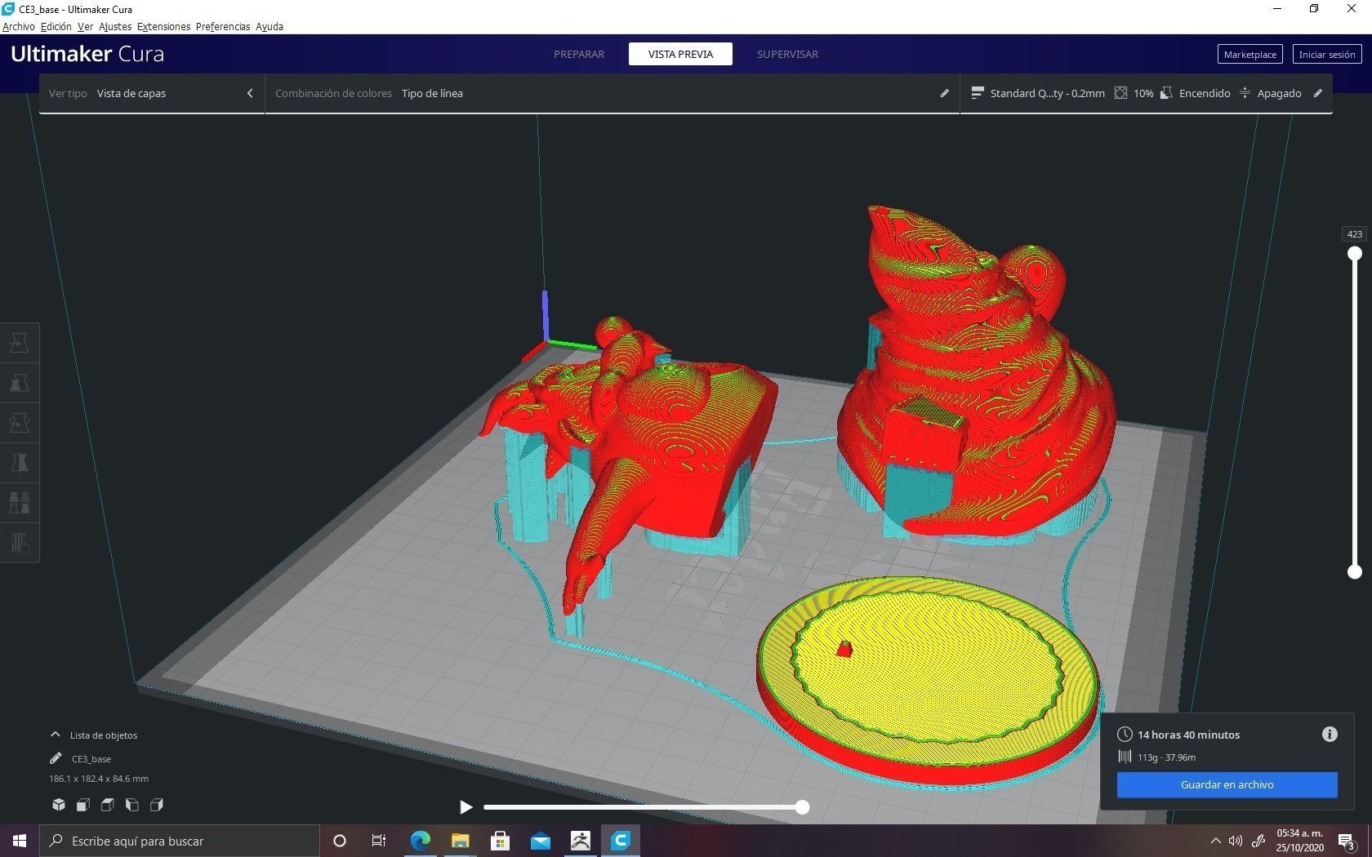Image resolution: width=1372 pixels, height=857 pixels.
Task: Select the Support Blocker tool
Action: click(x=20, y=543)
